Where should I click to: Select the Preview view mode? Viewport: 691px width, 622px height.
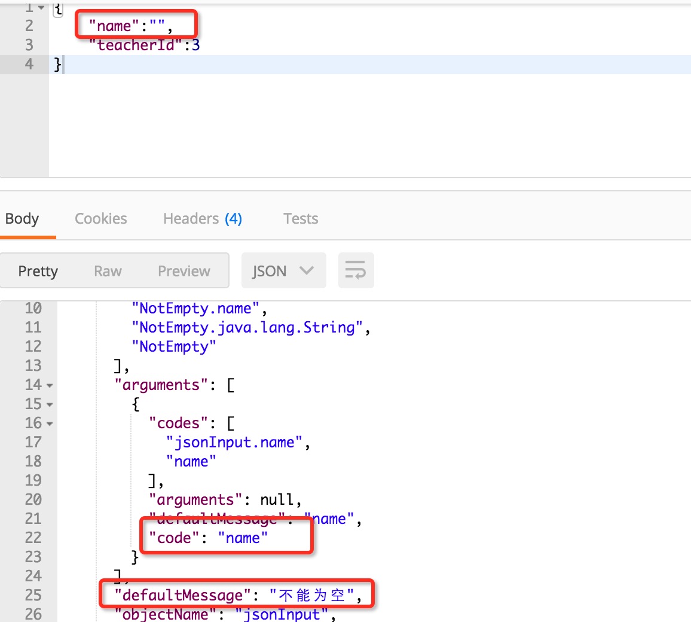(184, 271)
